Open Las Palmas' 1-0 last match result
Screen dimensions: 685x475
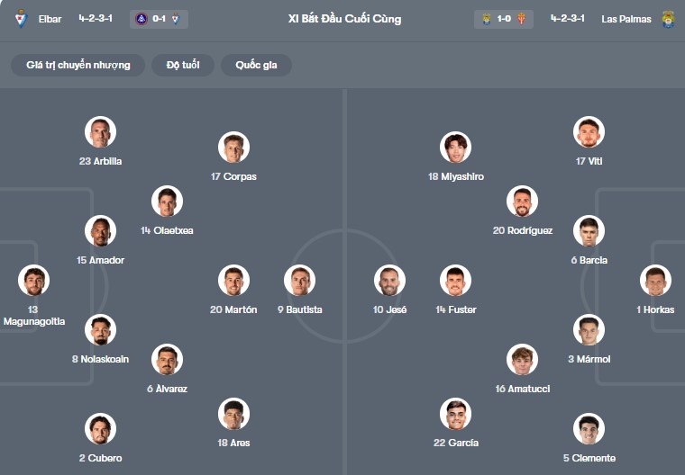(x=503, y=19)
